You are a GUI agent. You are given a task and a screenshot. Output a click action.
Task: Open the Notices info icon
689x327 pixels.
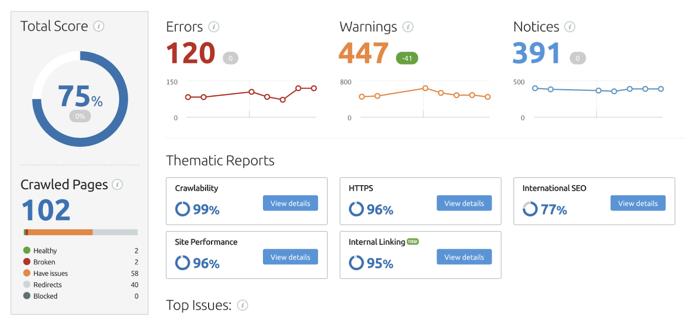[x=570, y=26]
